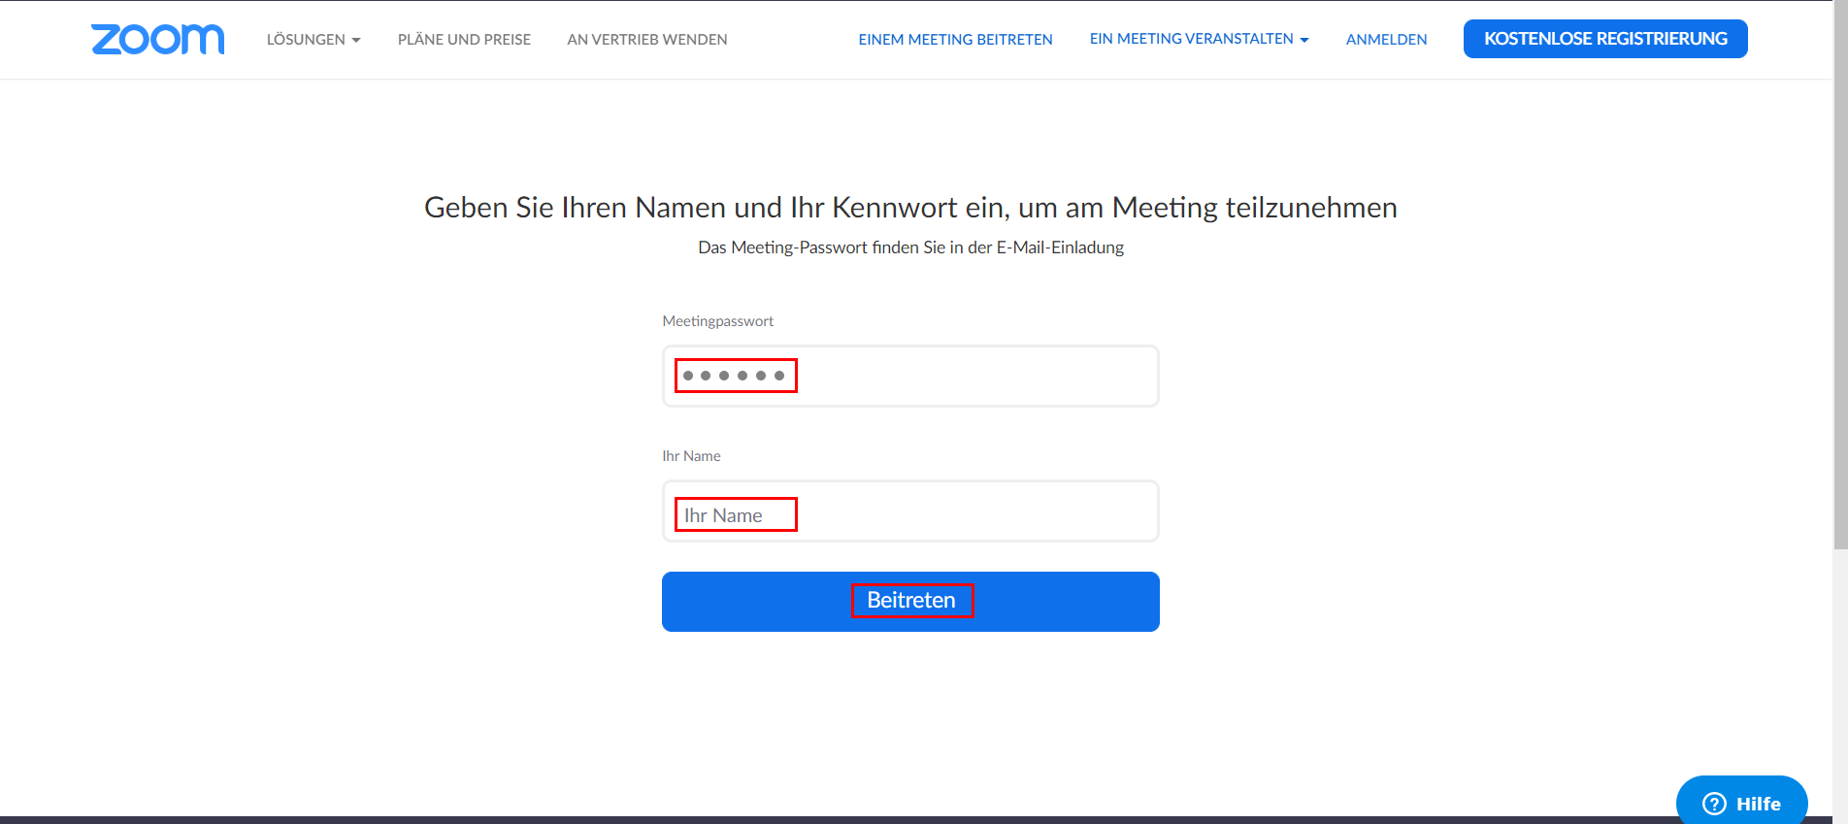Open the ANMELDEN sign-in link
1848x824 pixels.
click(x=1386, y=40)
